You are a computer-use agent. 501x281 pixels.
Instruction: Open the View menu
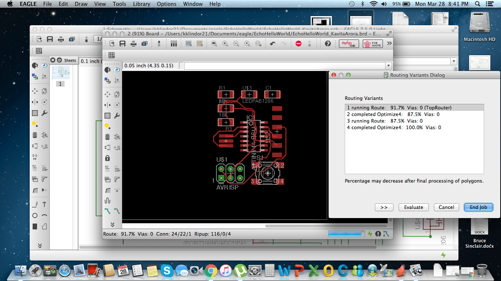tap(100, 4)
